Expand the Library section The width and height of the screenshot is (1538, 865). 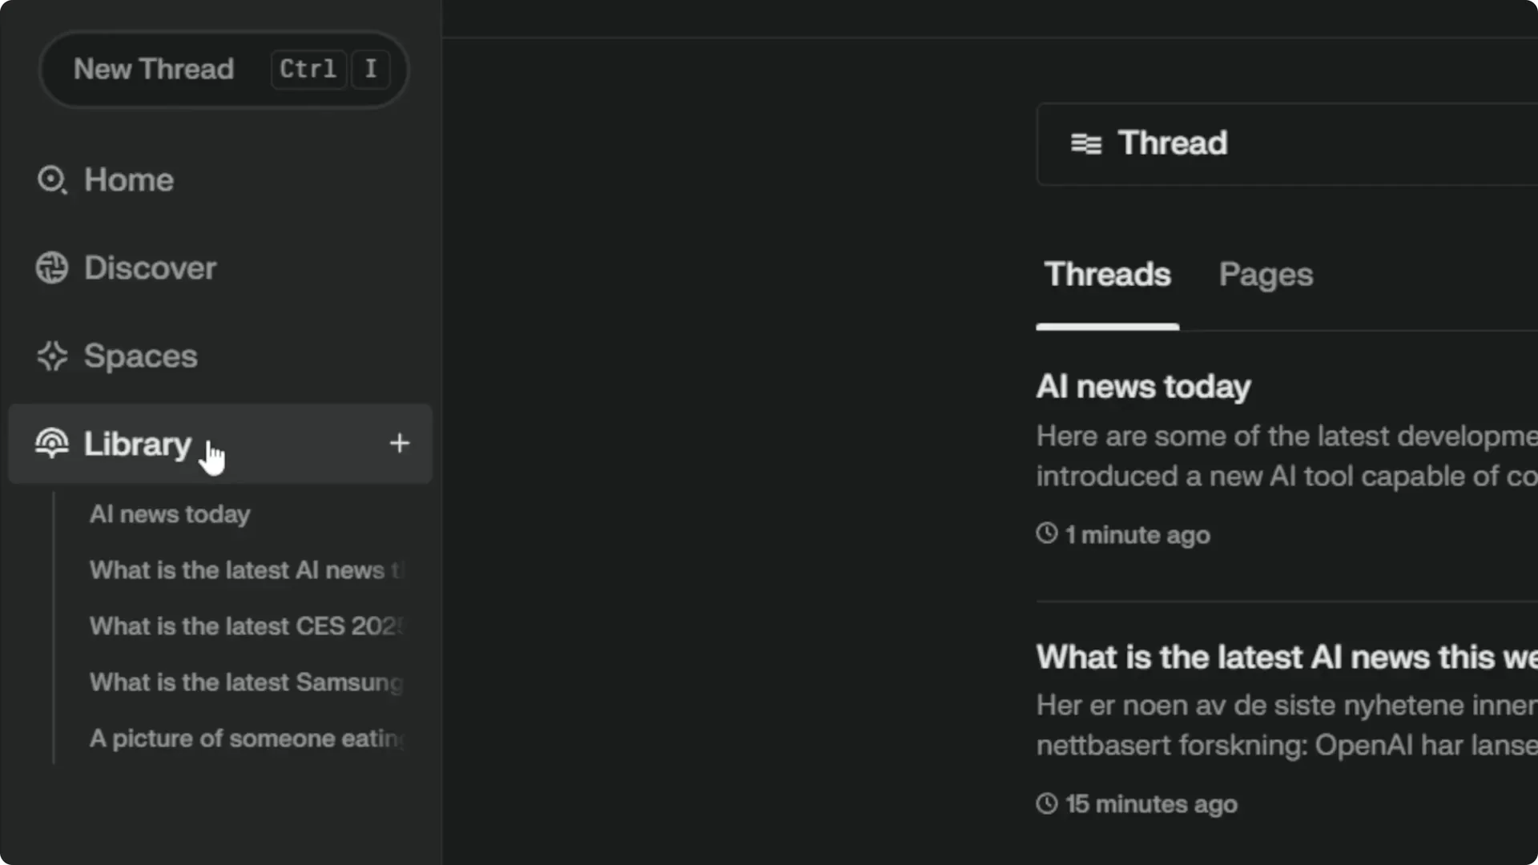tap(136, 444)
